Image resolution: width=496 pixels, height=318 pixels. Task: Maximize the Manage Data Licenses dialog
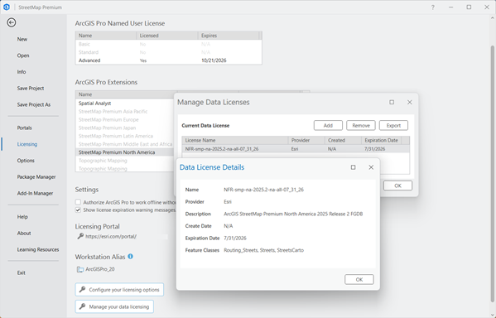click(392, 102)
